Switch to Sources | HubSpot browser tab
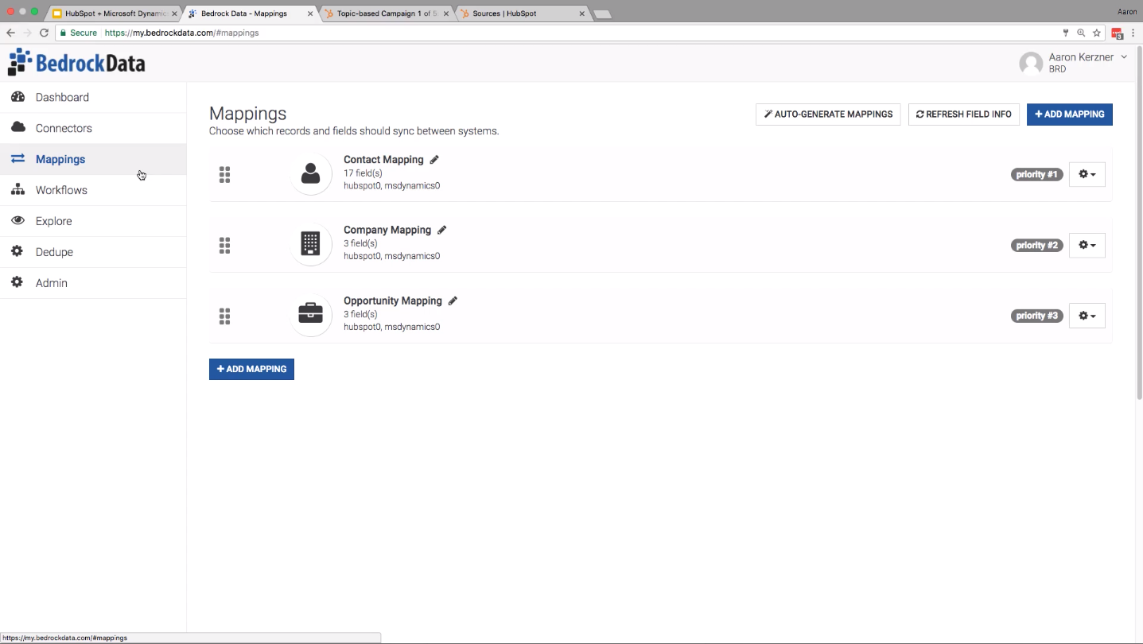1143x644 pixels. (523, 14)
